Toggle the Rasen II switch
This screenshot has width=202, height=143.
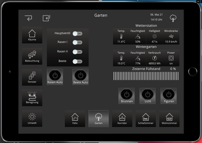(x=77, y=52)
